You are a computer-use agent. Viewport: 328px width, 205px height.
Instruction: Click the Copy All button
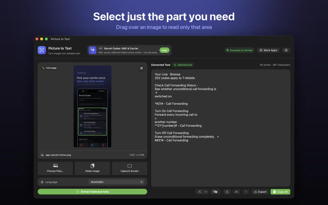pyautogui.click(x=280, y=192)
